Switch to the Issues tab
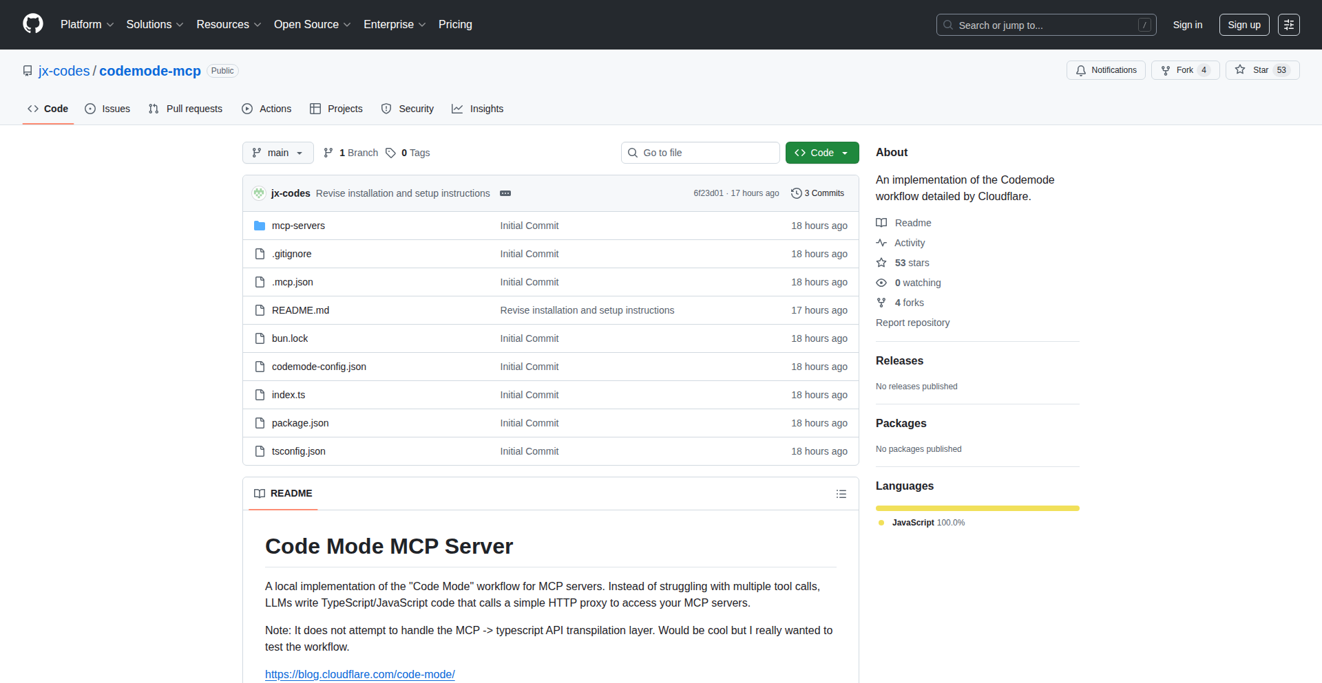Screen dimensions: 1322x683 107,109
